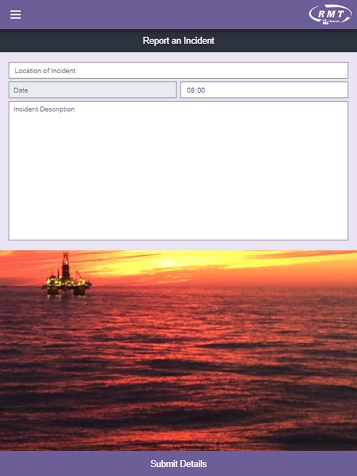Submit Details button at bottom

click(x=178, y=464)
